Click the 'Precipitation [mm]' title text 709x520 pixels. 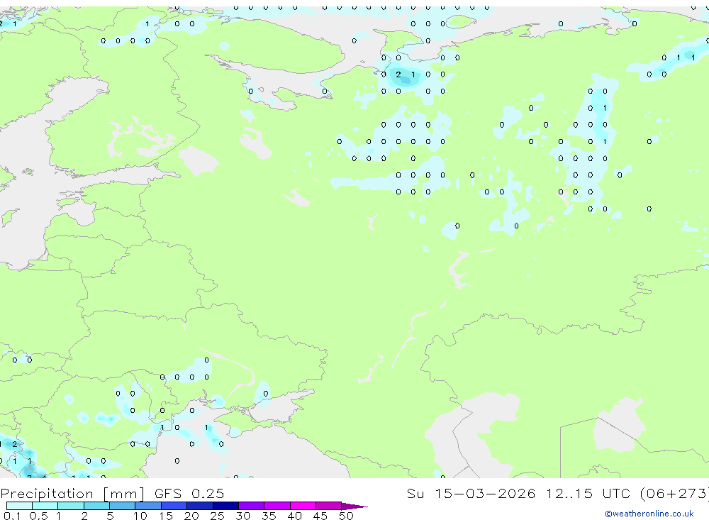(72, 493)
